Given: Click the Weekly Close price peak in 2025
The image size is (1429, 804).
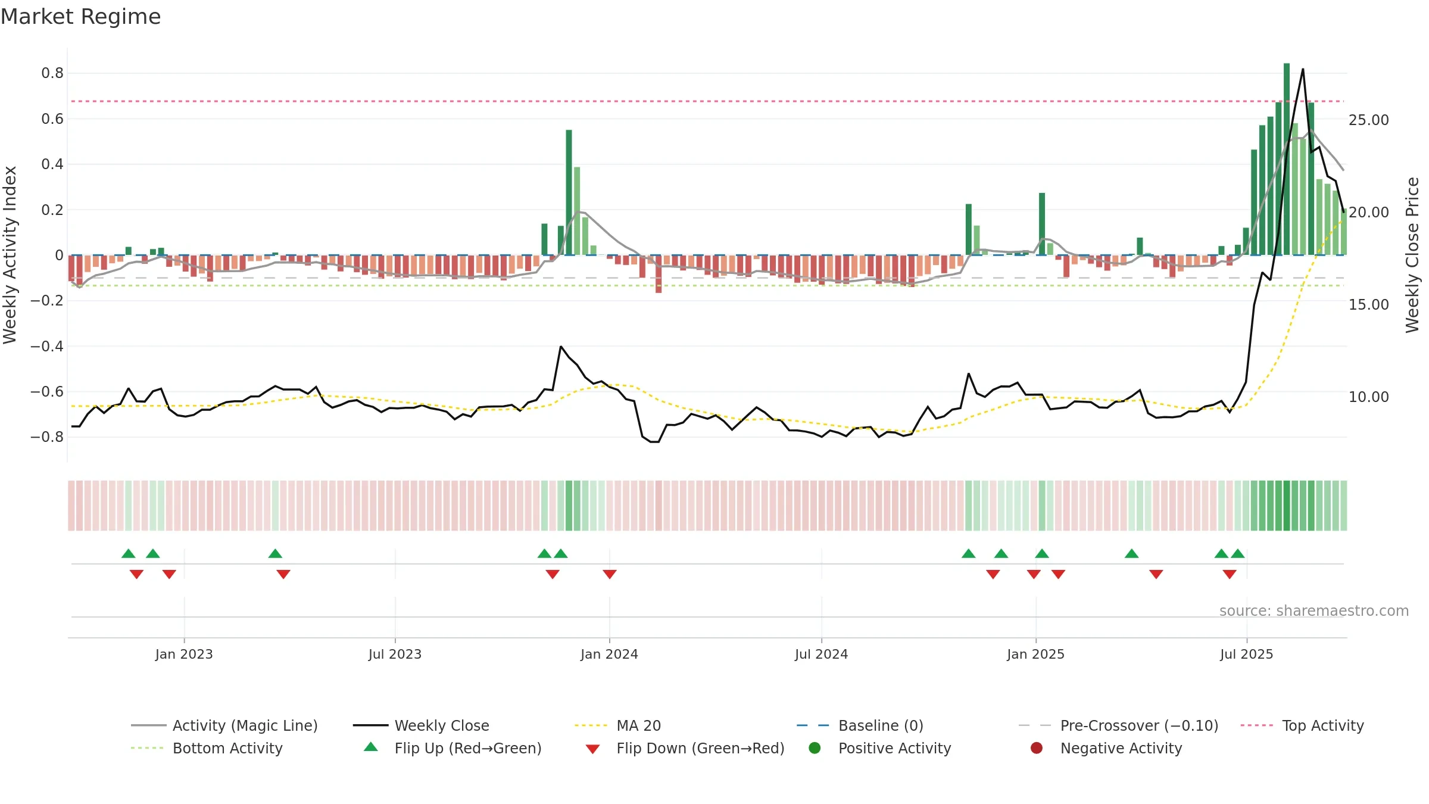Looking at the screenshot, I should (1303, 69).
